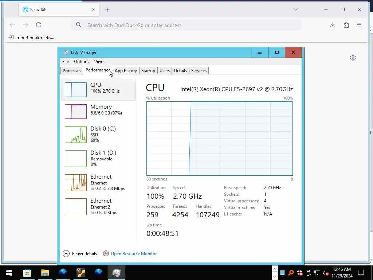Open the View menu in Task Manager
Image resolution: width=373 pixels, height=280 pixels.
(99, 61)
